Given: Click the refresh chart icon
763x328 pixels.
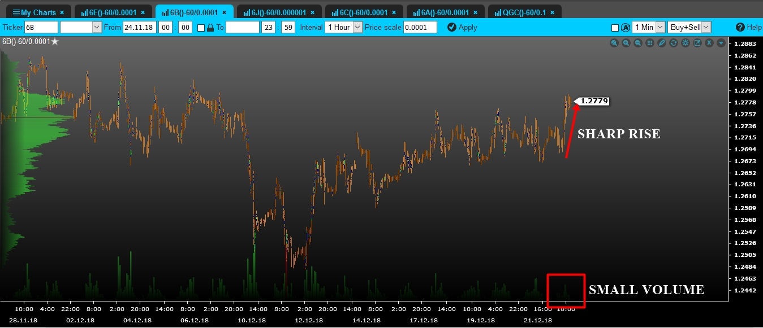Looking at the screenshot, I should click(674, 43).
